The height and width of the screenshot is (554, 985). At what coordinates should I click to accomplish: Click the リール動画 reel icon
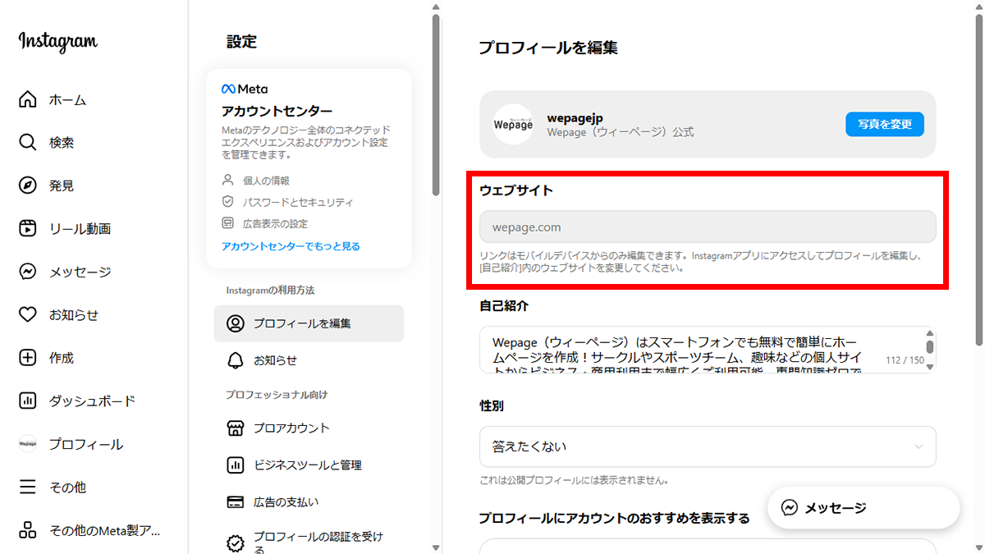(x=28, y=228)
